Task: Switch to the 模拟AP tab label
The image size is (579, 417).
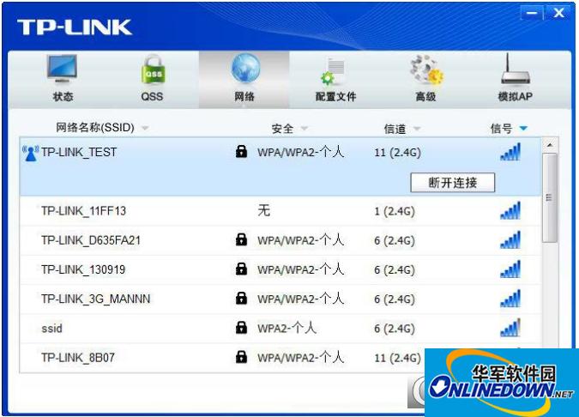Action: (516, 97)
